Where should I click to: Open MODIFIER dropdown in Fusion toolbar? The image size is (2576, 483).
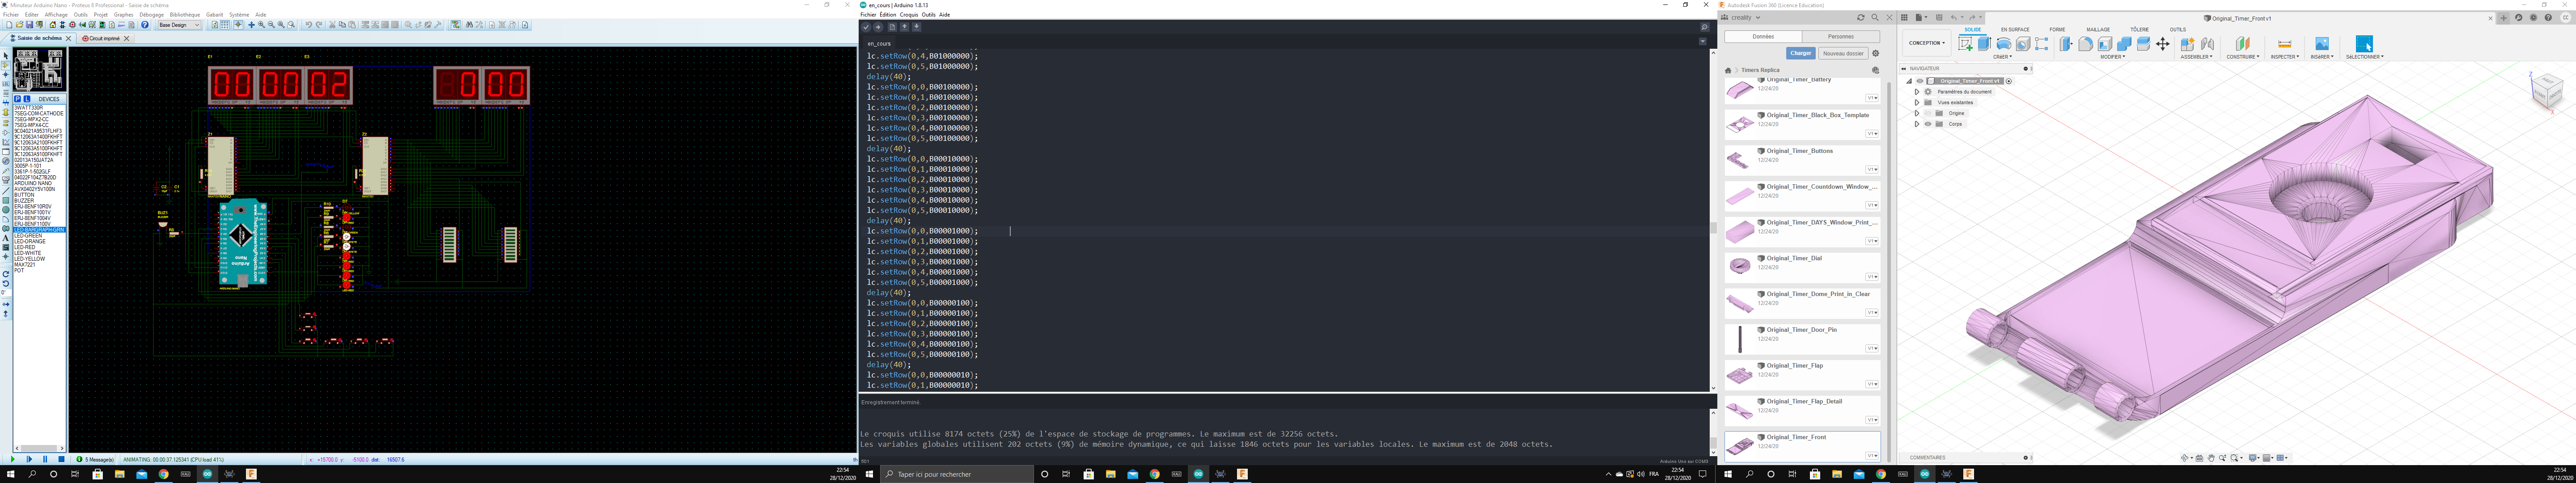pos(2113,57)
